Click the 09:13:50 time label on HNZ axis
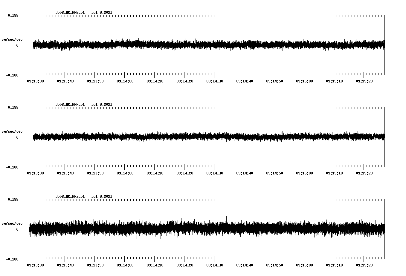 95,265
